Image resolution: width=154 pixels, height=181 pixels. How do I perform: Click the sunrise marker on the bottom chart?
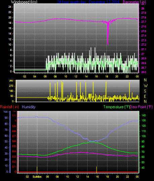tap(37, 170)
